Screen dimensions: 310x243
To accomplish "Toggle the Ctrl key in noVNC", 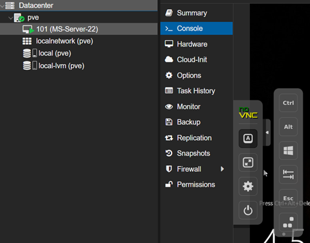I will [289, 103].
